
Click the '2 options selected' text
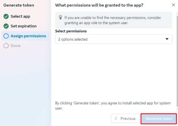(x=73, y=39)
